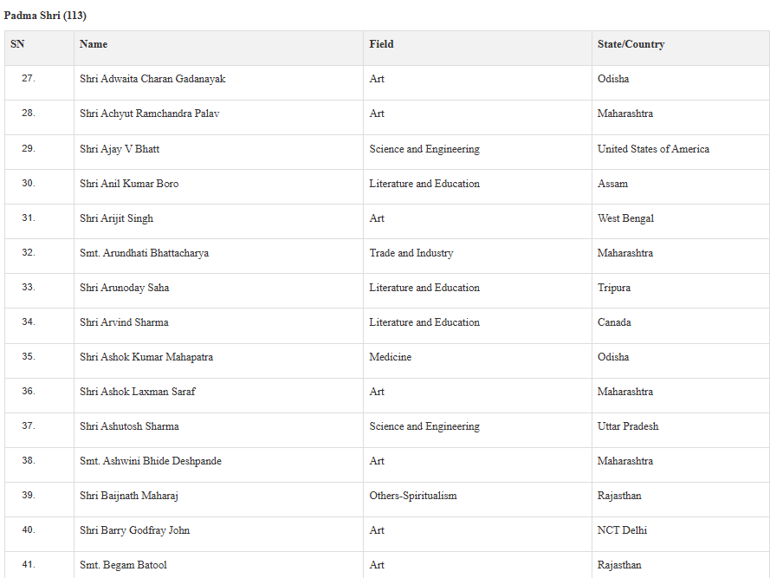Select serial number '27.'
Viewport: 770px width, 578px height.
[29, 78]
